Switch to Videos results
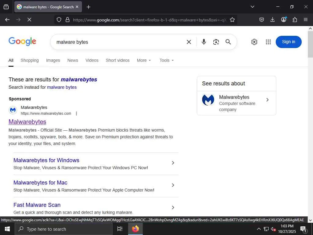Screen dimensions: 313x235 point(92,60)
